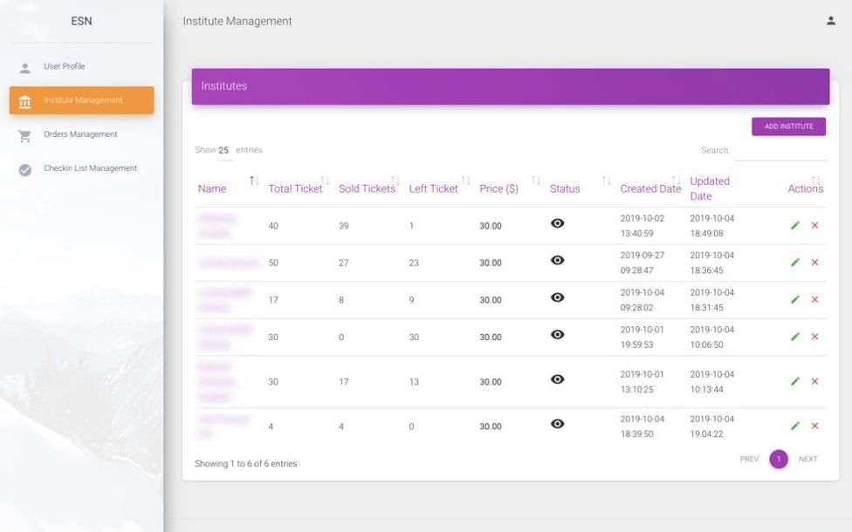Toggle the eye status icon on the first row
Screen dimensions: 852x532
pyautogui.click(x=560, y=224)
